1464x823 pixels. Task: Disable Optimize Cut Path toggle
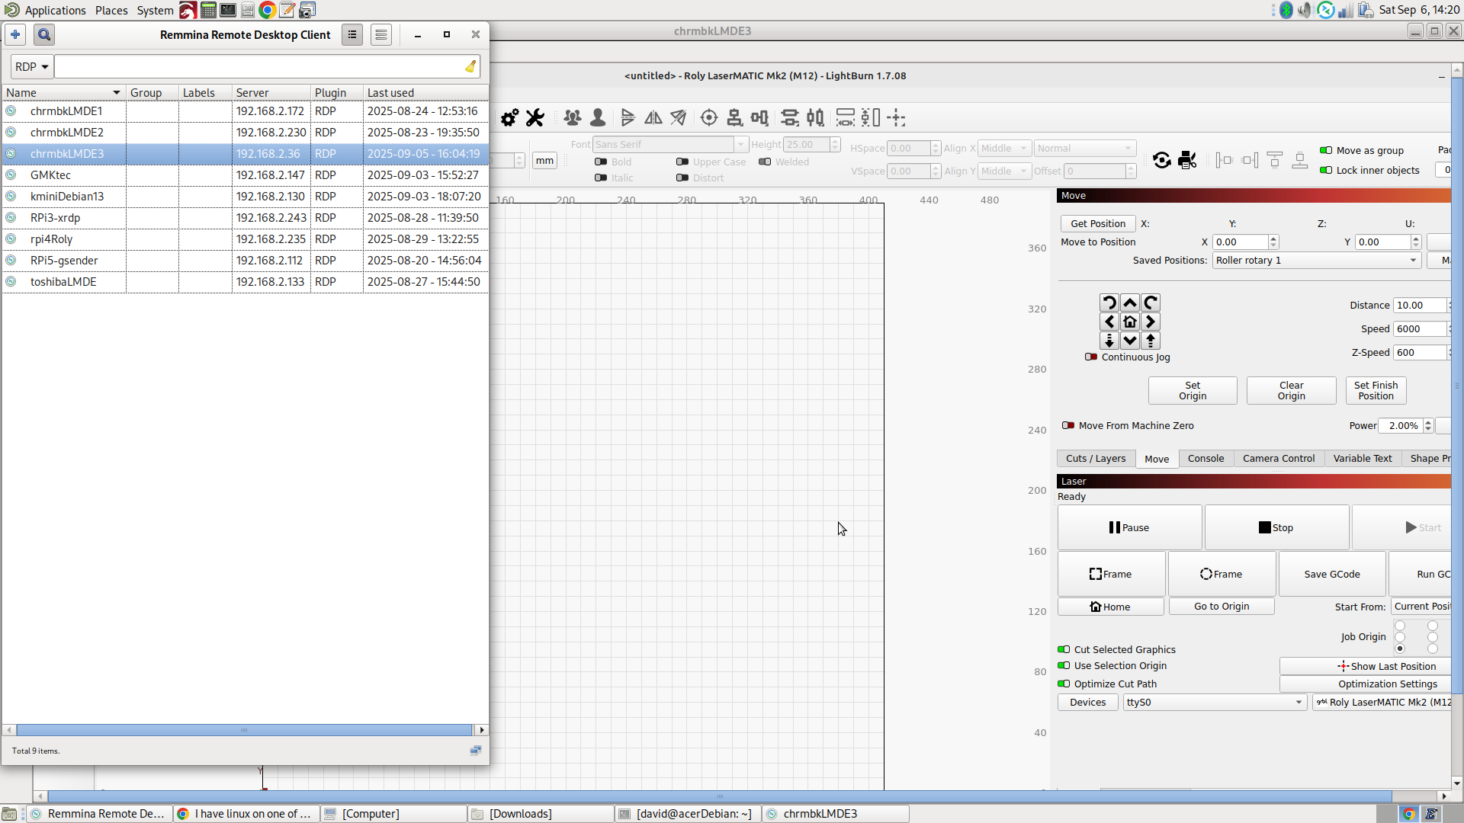[x=1064, y=684]
